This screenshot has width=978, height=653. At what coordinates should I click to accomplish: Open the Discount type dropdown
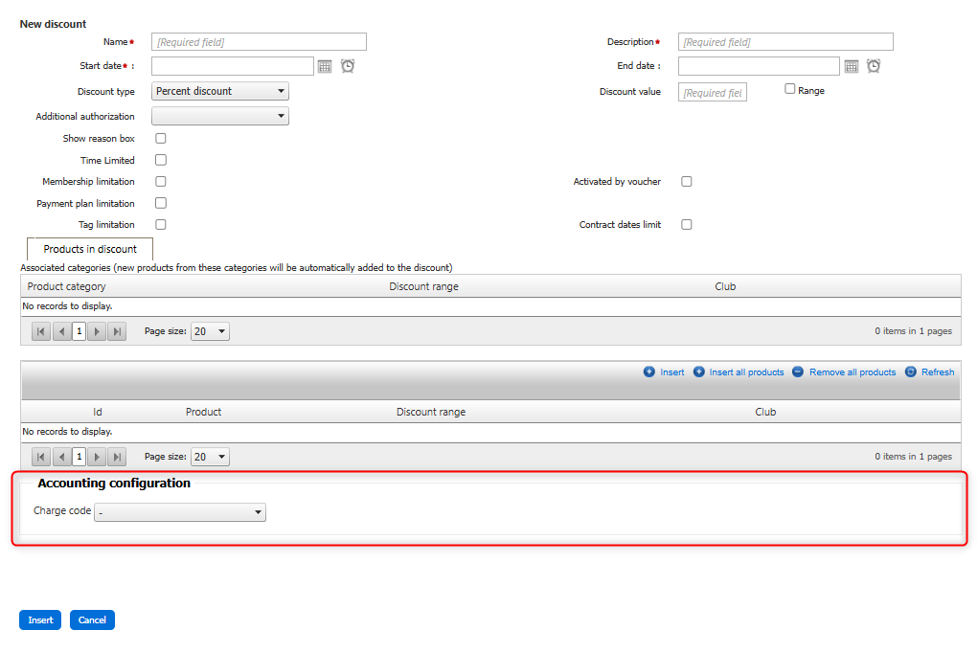(220, 92)
